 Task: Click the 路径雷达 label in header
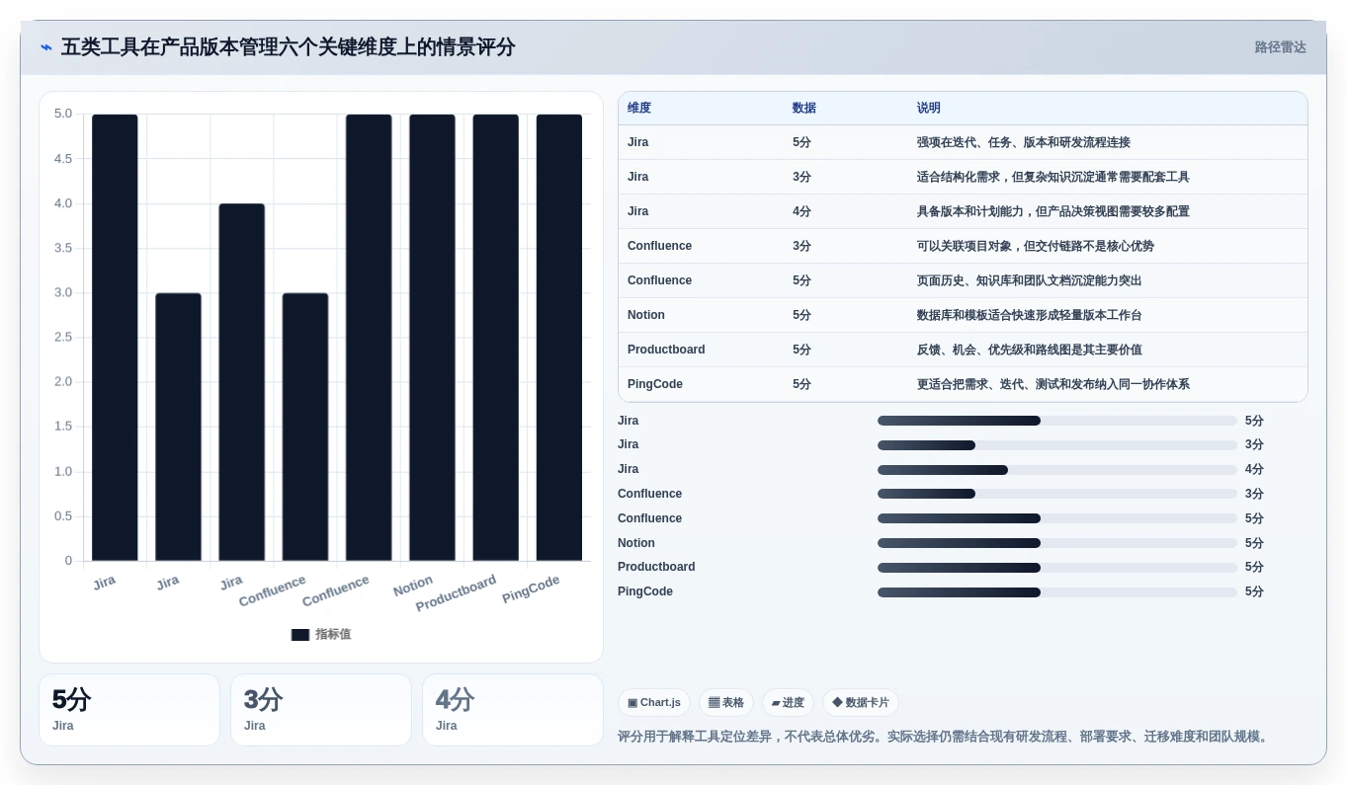[1280, 47]
